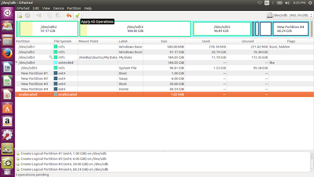Select the /dev/sdb2 row in the list
This screenshot has height=177, width=314.
164,52
